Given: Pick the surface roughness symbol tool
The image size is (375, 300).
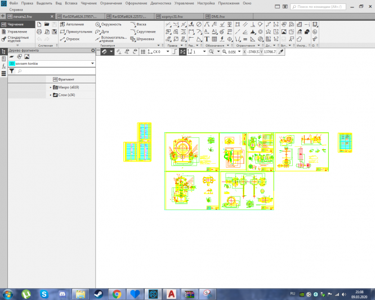Looking at the screenshot, I should pyautogui.click(x=222, y=24).
